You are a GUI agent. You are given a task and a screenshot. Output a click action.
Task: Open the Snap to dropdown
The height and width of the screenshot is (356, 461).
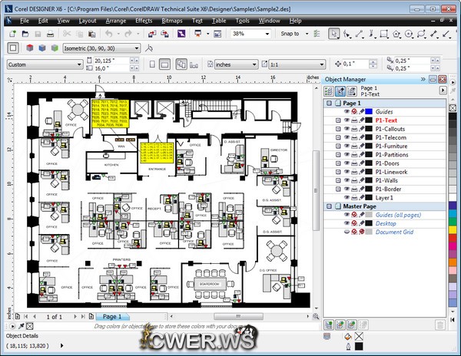[295, 35]
